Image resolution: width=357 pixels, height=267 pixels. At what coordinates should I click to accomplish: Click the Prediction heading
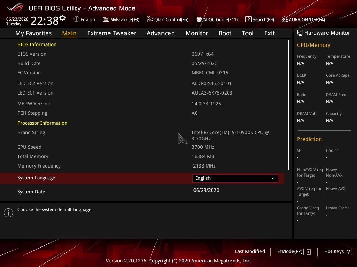pyautogui.click(x=309, y=139)
